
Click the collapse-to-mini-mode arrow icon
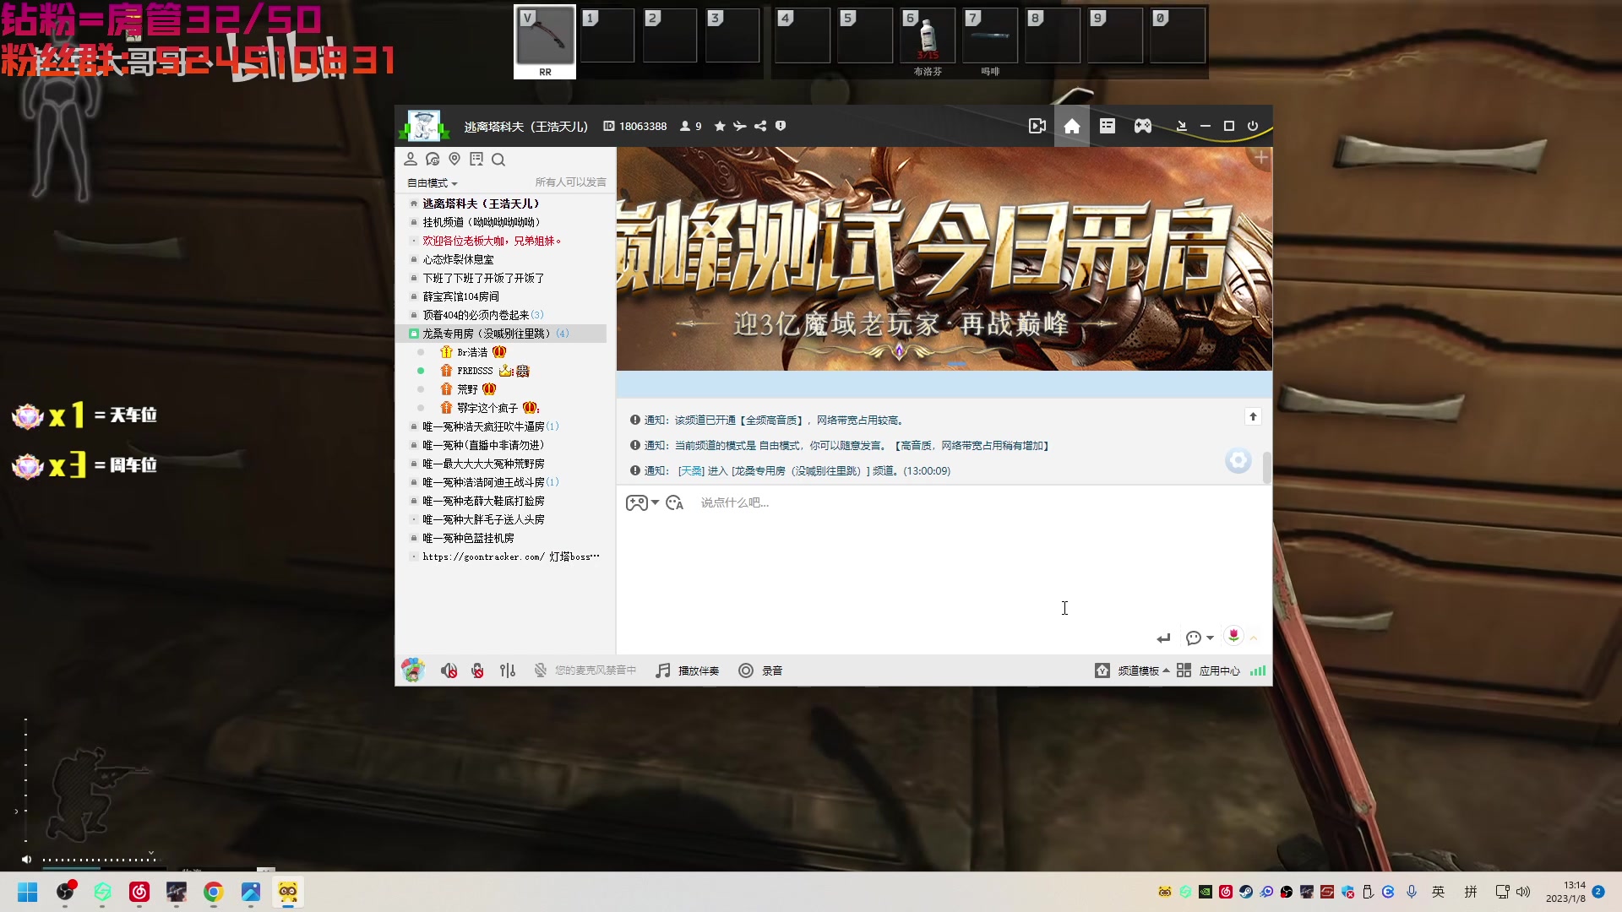(x=1182, y=126)
